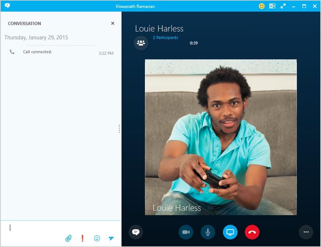Mark the message as important
This screenshot has height=247, width=321.
pyautogui.click(x=82, y=238)
